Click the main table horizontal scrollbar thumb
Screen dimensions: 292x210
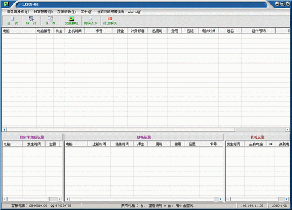tap(121, 129)
